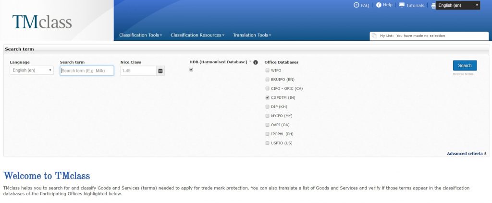Open the search Language dropdown
Screen dimensions: 492x203
click(32, 71)
